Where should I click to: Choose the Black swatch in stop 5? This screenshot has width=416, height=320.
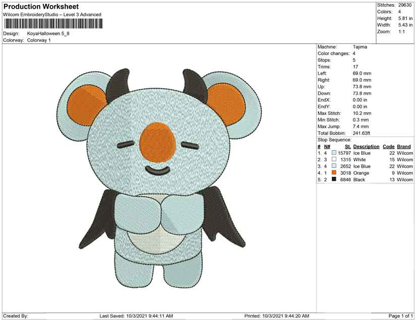point(334,179)
